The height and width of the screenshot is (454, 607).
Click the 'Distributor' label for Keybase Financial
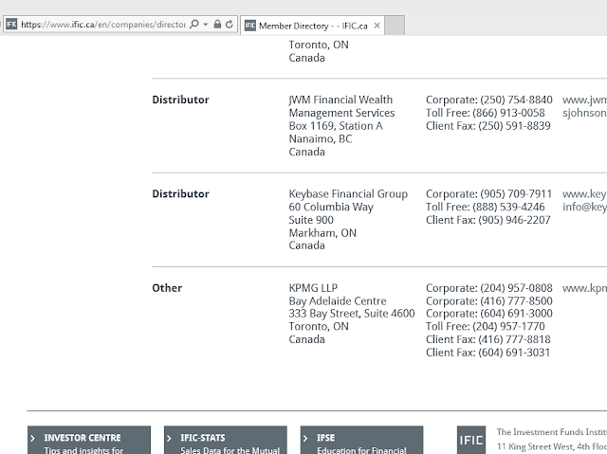180,193
